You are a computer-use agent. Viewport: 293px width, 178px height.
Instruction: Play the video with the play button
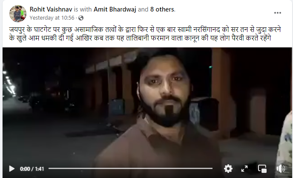12,169
